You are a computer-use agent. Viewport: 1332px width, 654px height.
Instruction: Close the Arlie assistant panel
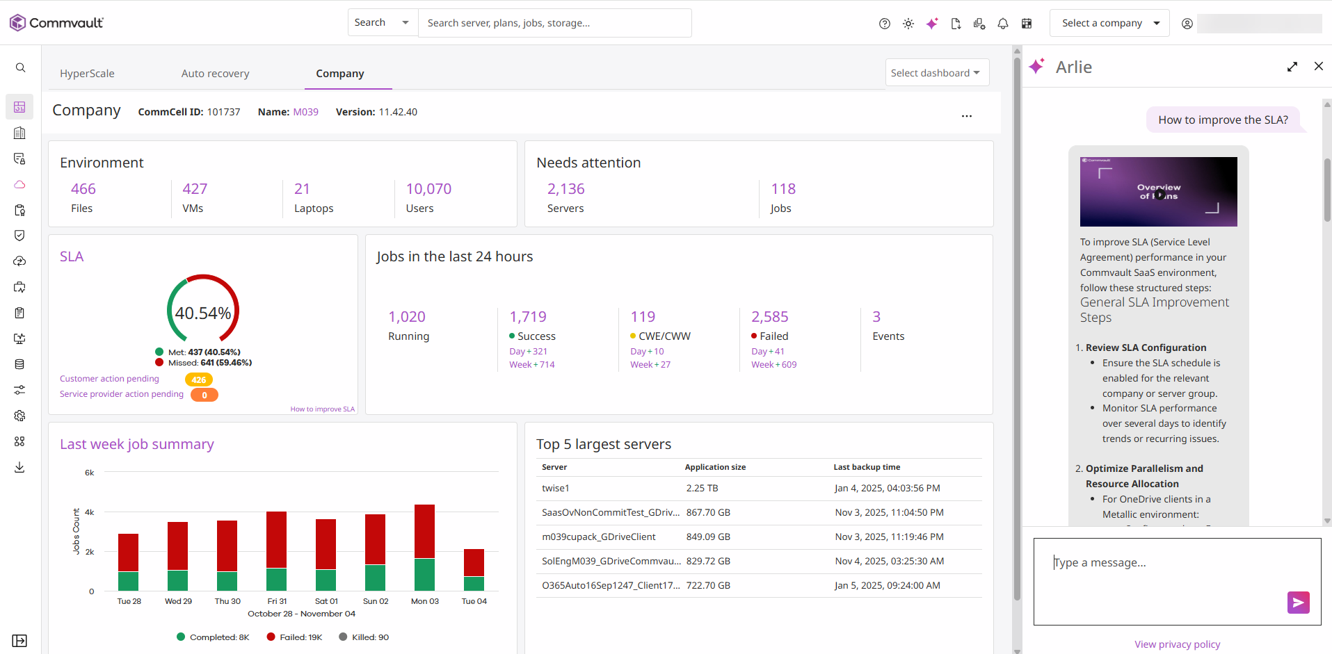pos(1319,66)
